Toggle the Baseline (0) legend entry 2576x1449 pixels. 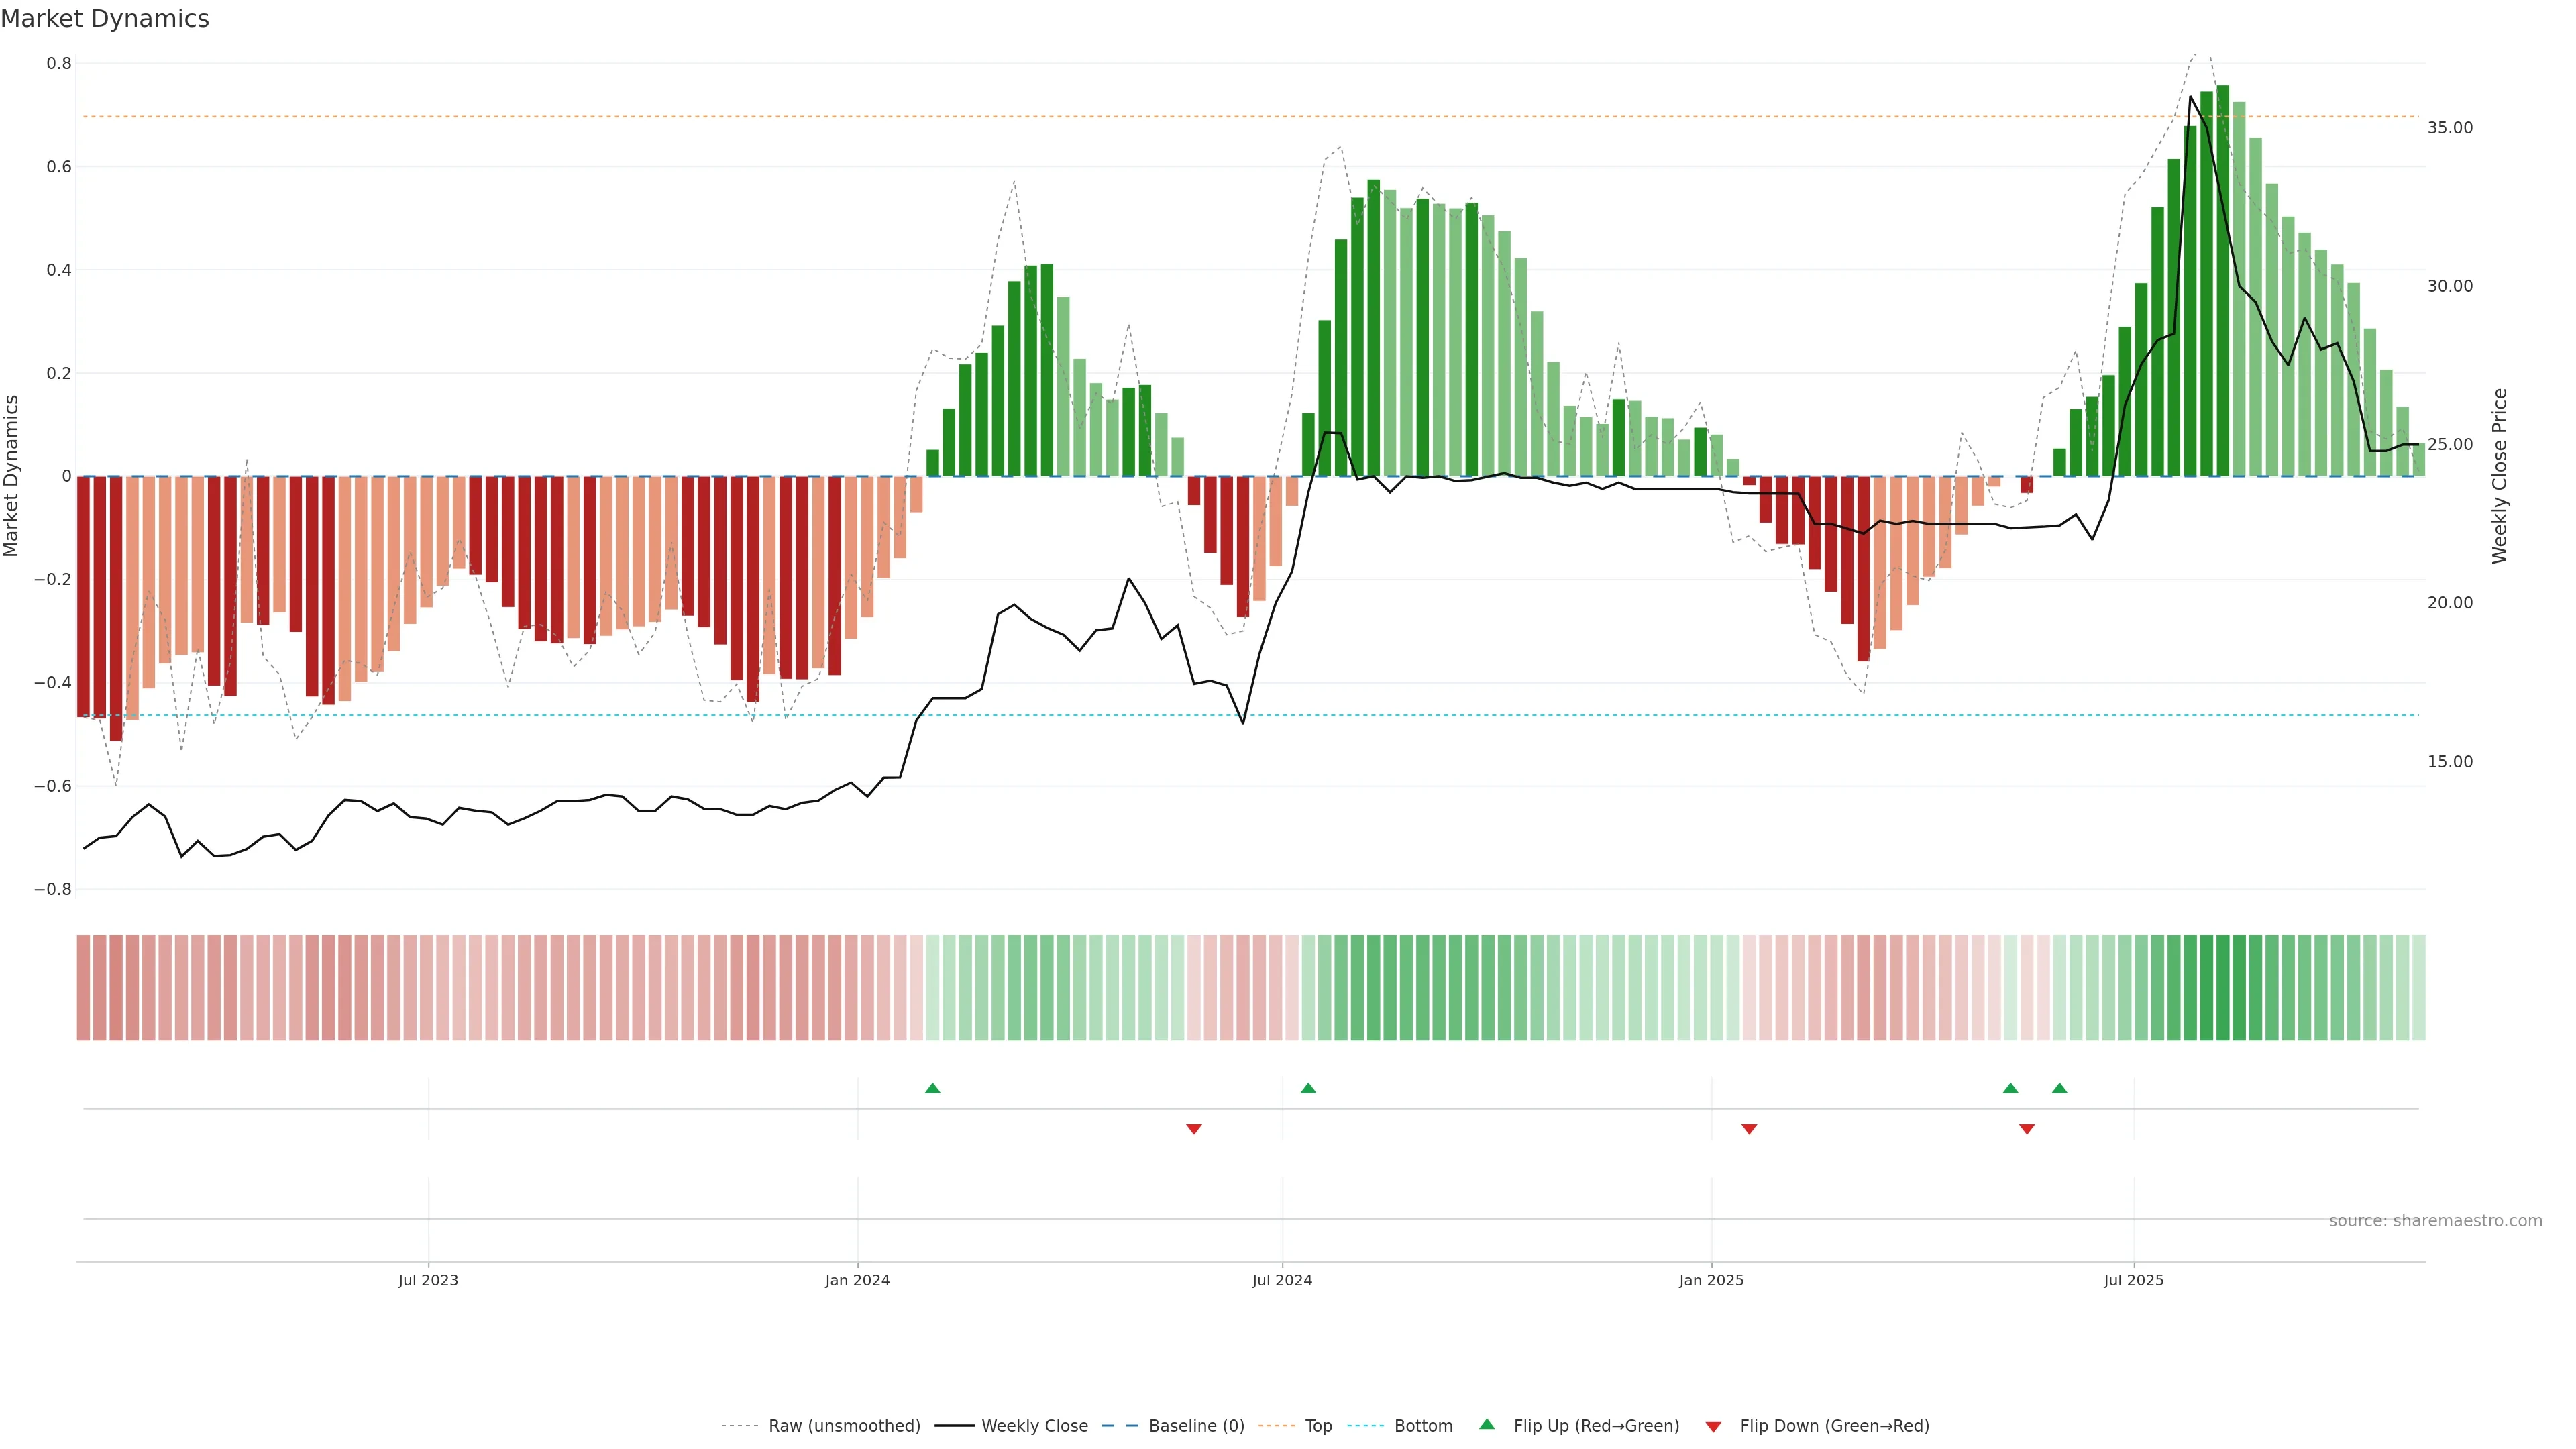(x=1196, y=1426)
